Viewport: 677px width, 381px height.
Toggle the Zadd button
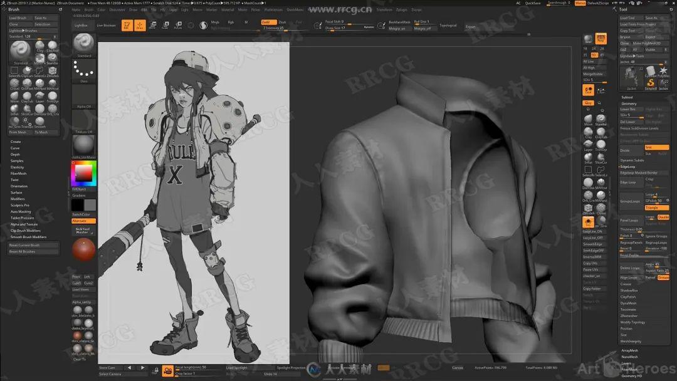point(268,22)
